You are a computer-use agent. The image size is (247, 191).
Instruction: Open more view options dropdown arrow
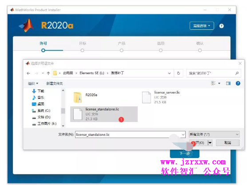[x=219, y=83]
